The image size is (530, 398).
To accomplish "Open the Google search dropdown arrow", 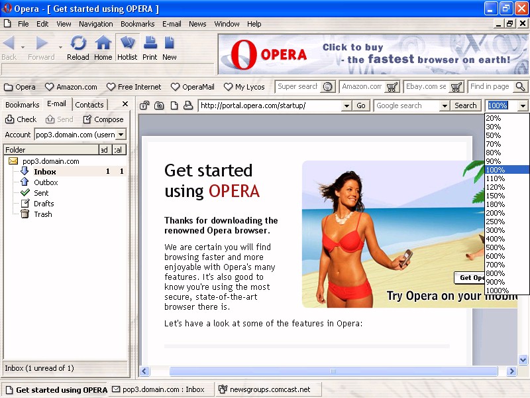I will [445, 106].
